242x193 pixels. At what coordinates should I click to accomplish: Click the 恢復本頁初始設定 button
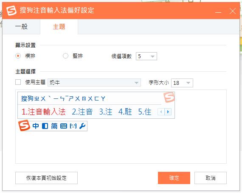point(46,178)
